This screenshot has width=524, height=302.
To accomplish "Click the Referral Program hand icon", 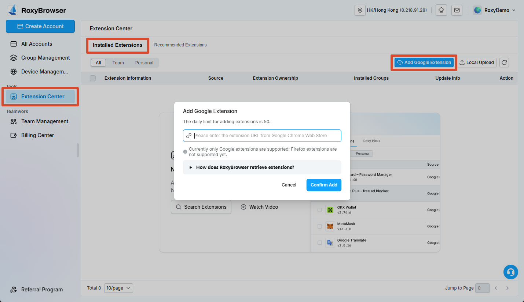I will point(14,290).
